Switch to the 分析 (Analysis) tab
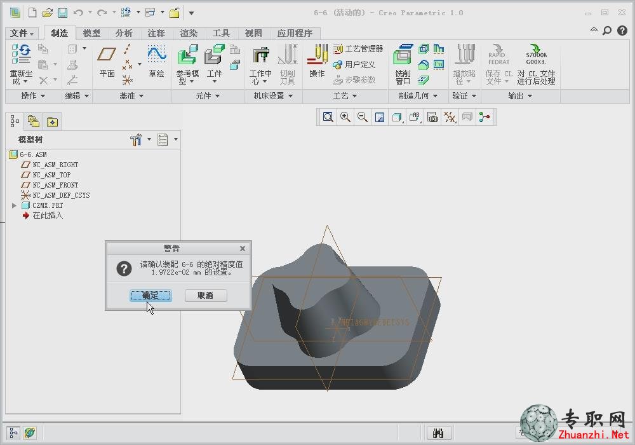Viewport: 635px width, 445px height. coord(124,33)
